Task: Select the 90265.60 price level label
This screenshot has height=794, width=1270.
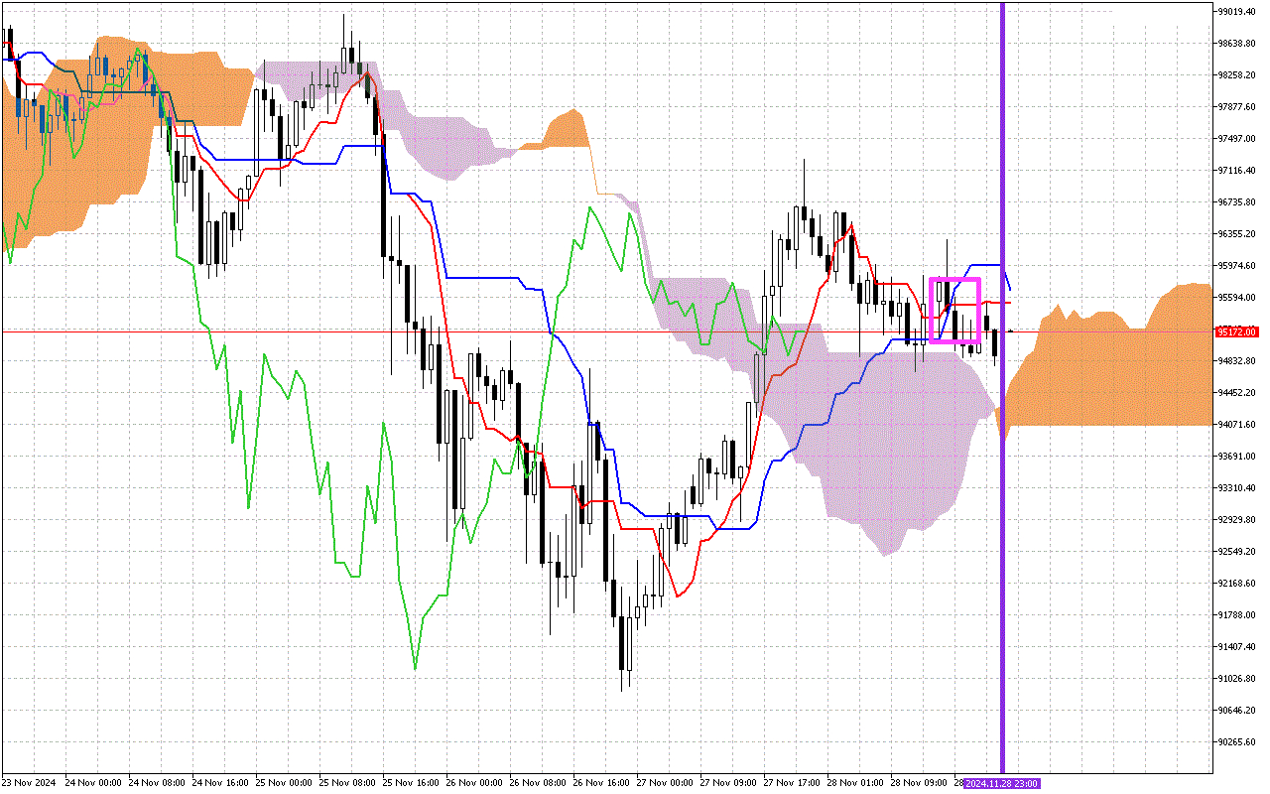Action: [x=1238, y=742]
